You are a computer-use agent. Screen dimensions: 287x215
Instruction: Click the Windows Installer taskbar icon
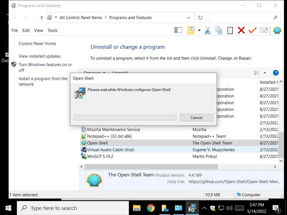(192, 208)
